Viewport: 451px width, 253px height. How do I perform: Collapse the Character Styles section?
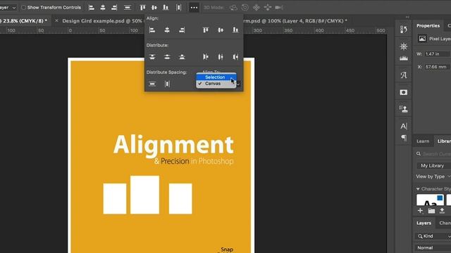[418, 189]
